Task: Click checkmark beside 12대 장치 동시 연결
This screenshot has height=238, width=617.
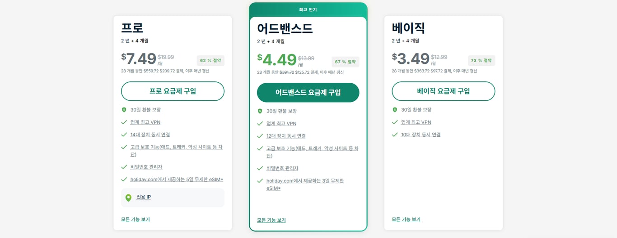Action: (260, 136)
